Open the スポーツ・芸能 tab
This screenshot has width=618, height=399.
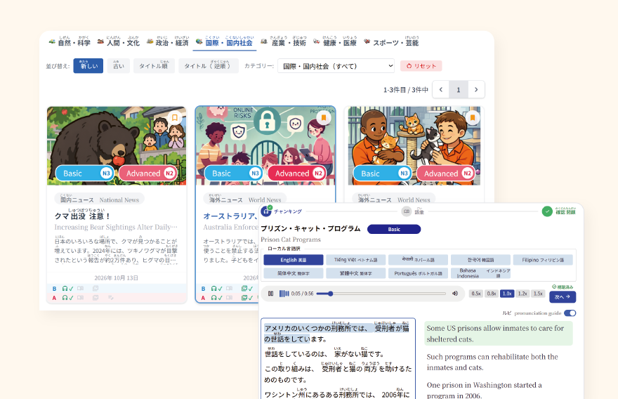391,41
